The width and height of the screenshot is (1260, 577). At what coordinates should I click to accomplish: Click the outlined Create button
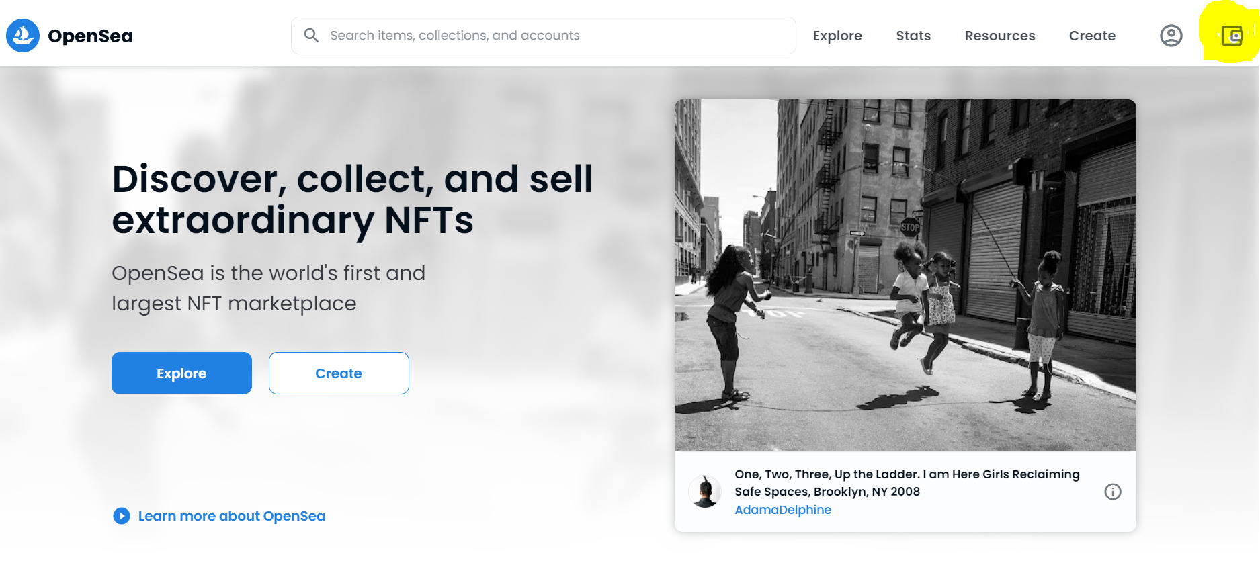(x=339, y=373)
